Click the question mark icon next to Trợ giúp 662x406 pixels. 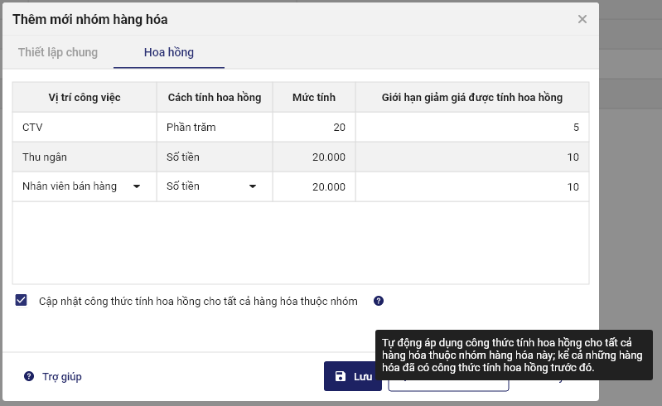click(x=29, y=376)
